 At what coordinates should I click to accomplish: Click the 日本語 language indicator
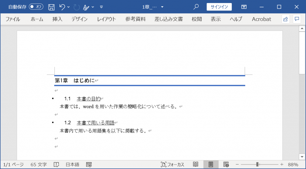coord(72,165)
